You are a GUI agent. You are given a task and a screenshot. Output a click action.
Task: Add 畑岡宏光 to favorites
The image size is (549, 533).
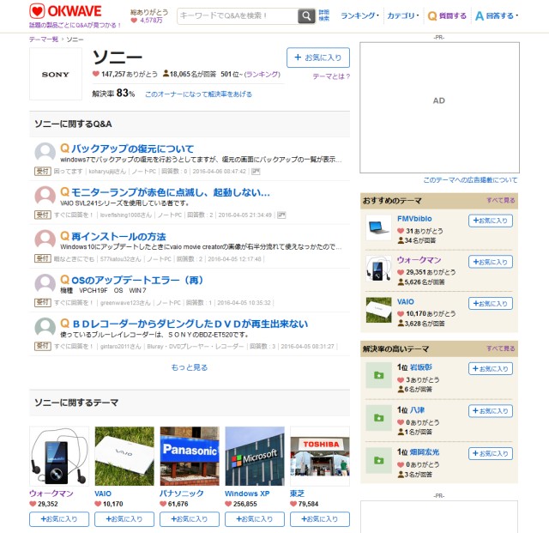click(x=491, y=453)
